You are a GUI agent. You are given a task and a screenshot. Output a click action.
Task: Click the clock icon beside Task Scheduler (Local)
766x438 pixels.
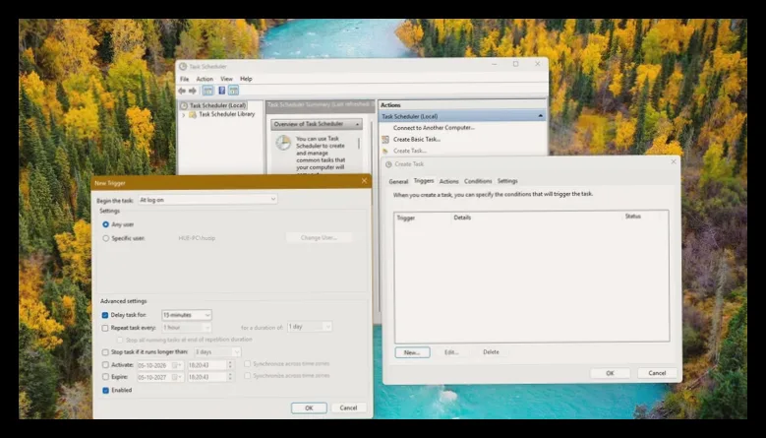[x=184, y=105]
